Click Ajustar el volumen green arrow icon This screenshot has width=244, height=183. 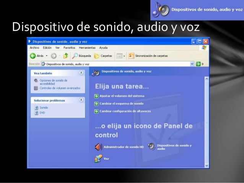pyautogui.click(x=96, y=96)
